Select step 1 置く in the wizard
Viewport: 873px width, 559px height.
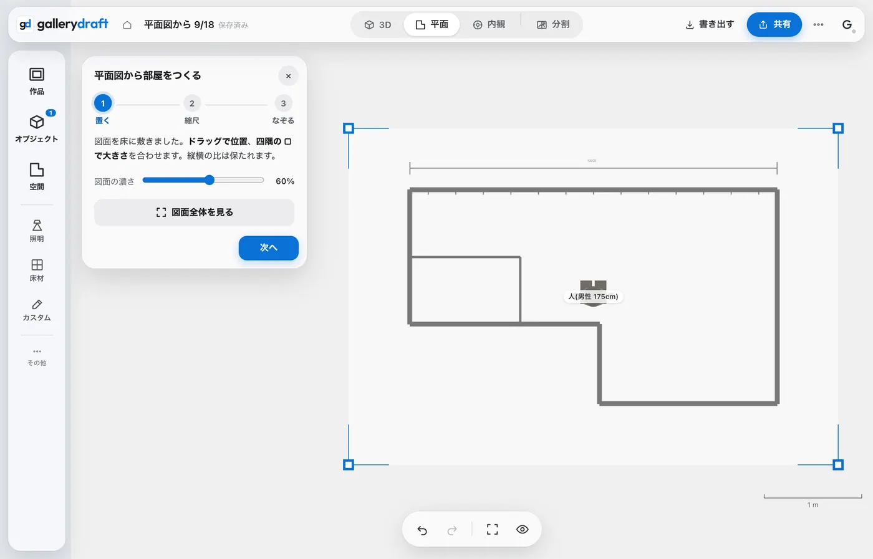[103, 108]
